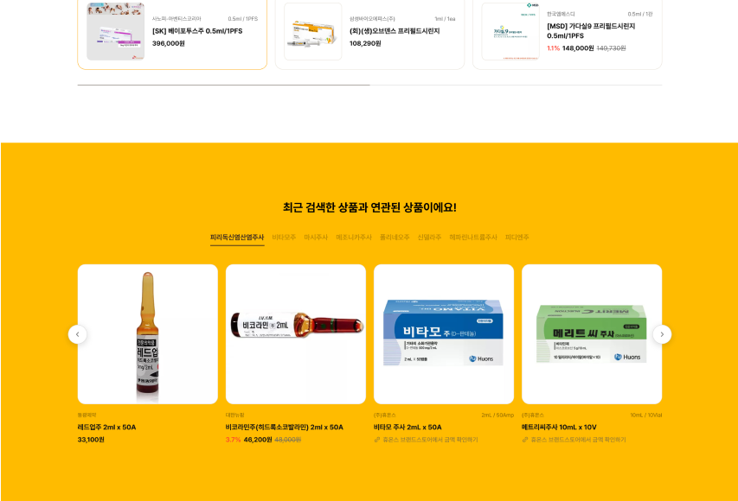Click the 108,290원 price text
This screenshot has height=501, width=738.
(365, 44)
